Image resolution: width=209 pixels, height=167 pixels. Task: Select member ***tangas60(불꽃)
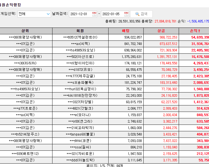(80, 134)
